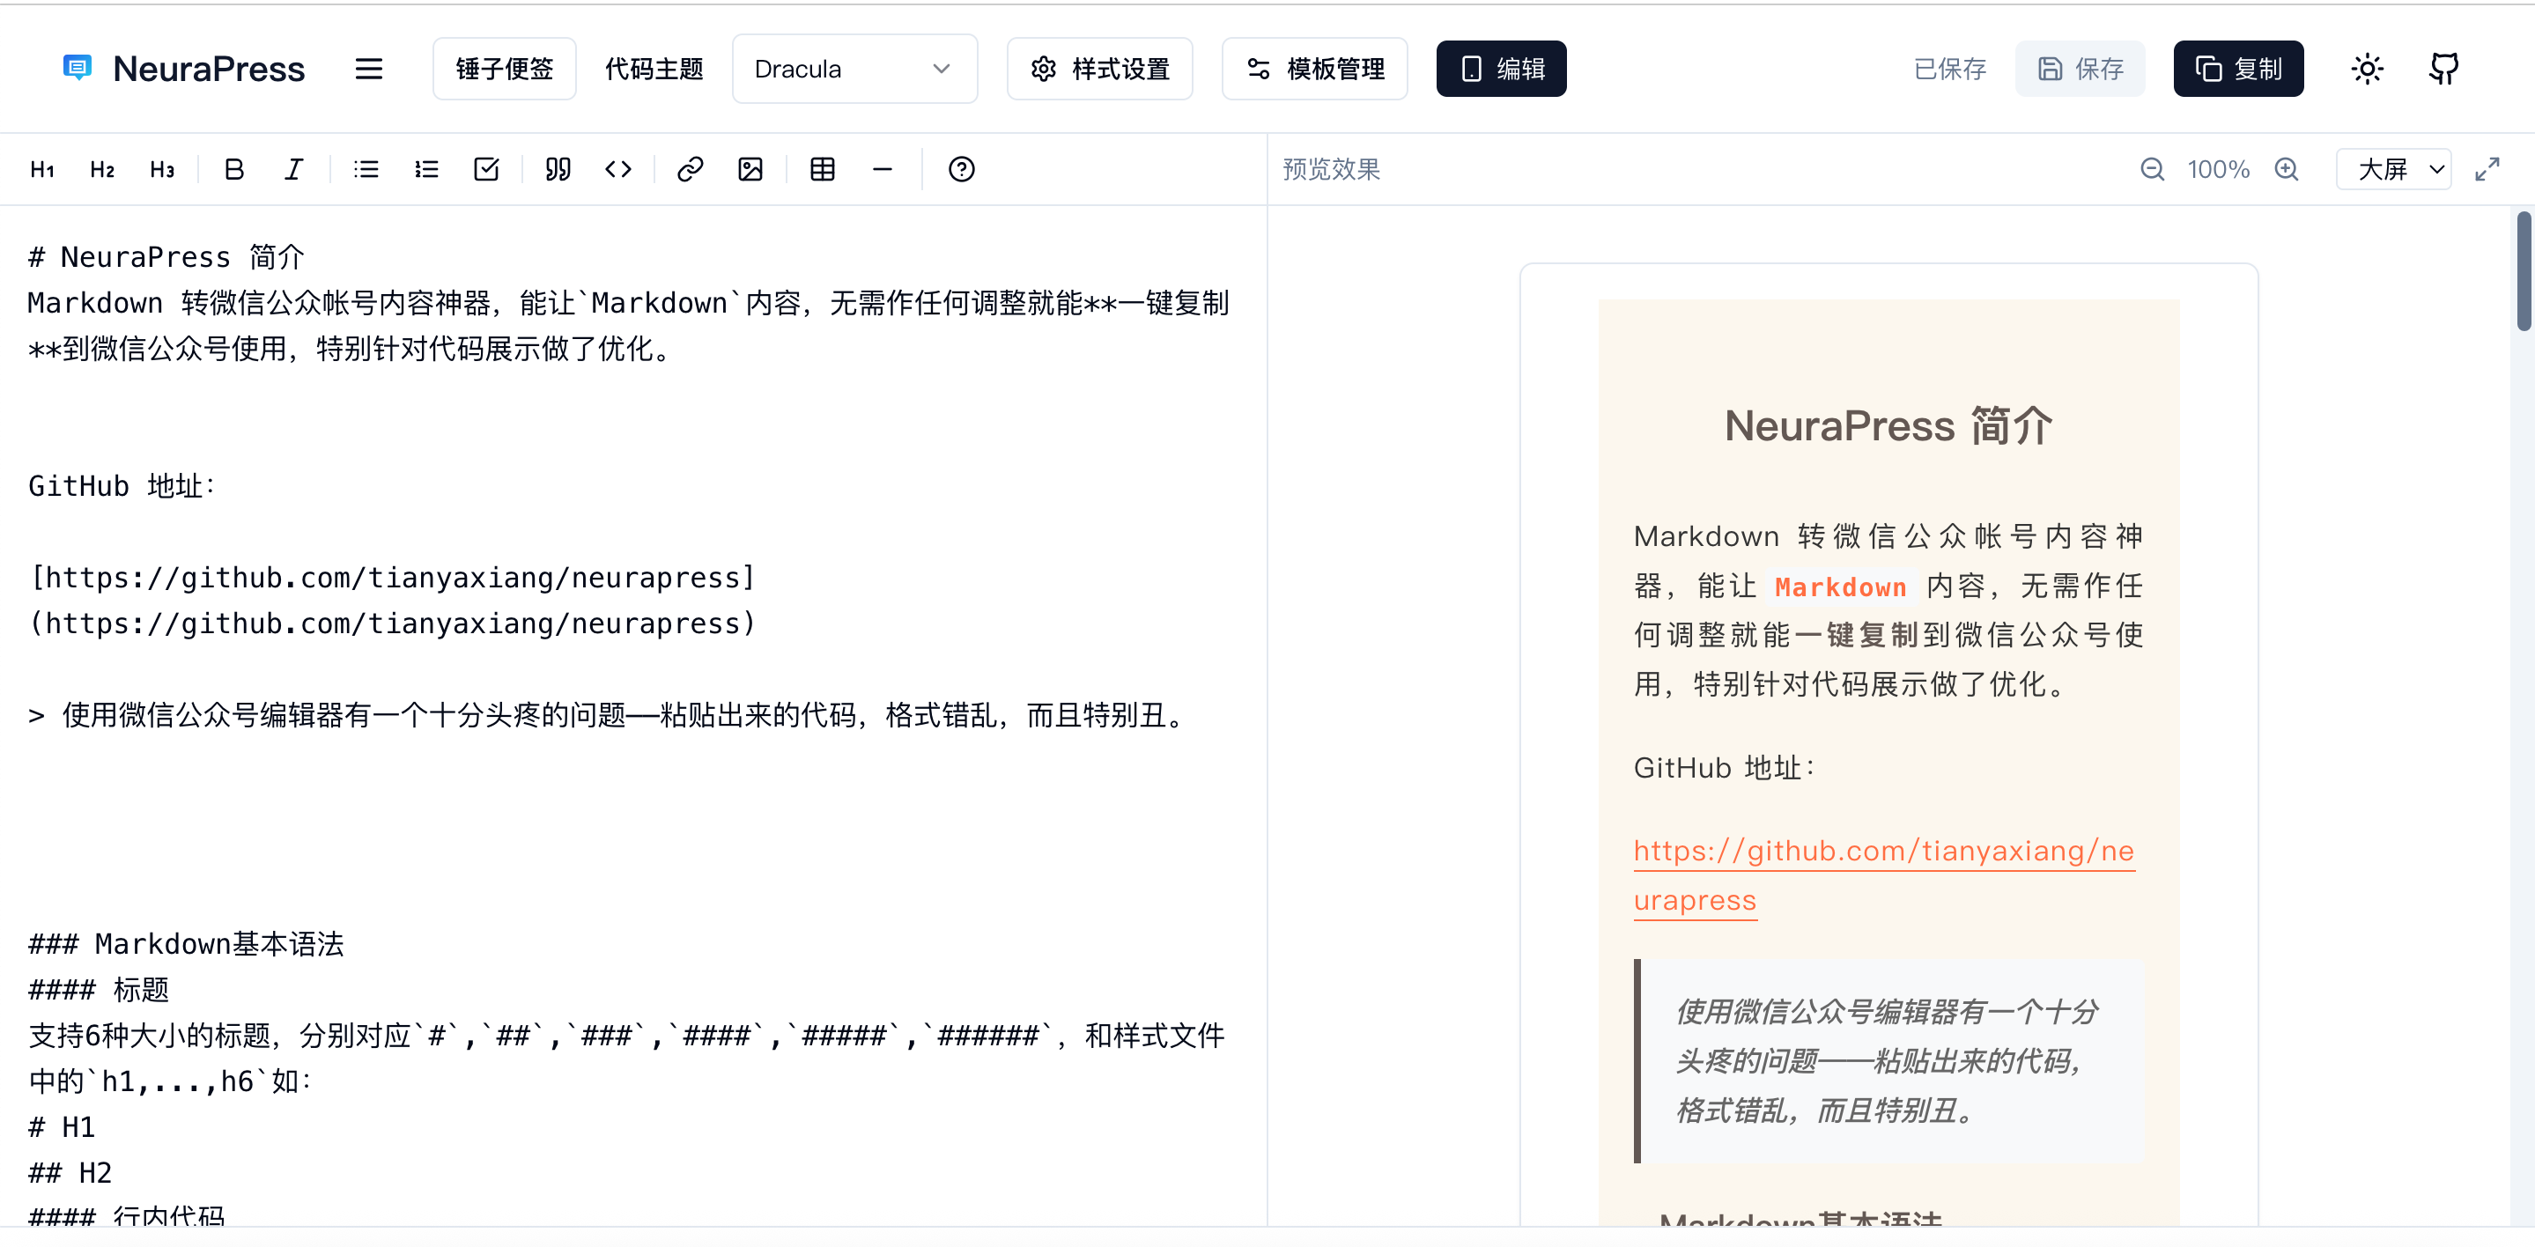Click the preview pane vertical scrollbar
The width and height of the screenshot is (2535, 1247).
(2524, 270)
